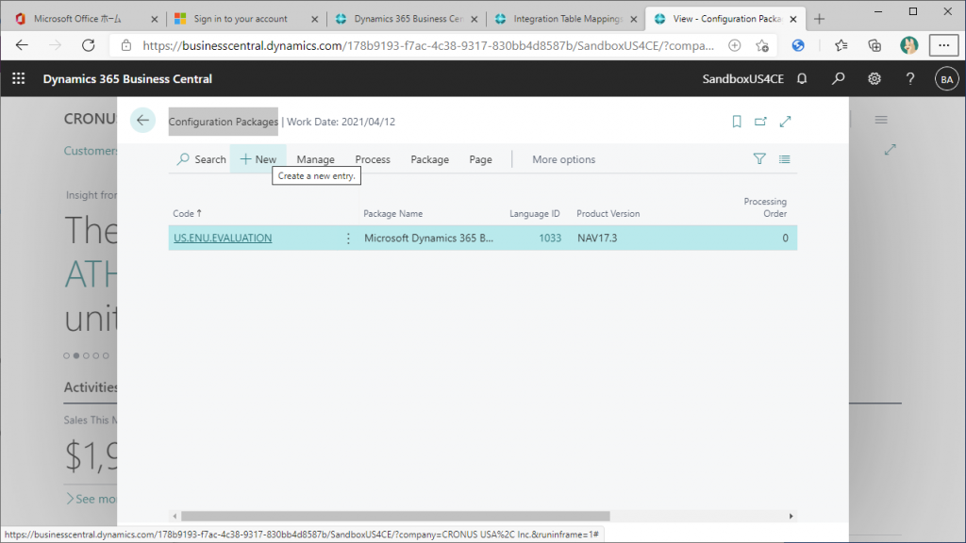The height and width of the screenshot is (543, 966).
Task: Open the browser settings ellipsis menu
Action: point(943,45)
